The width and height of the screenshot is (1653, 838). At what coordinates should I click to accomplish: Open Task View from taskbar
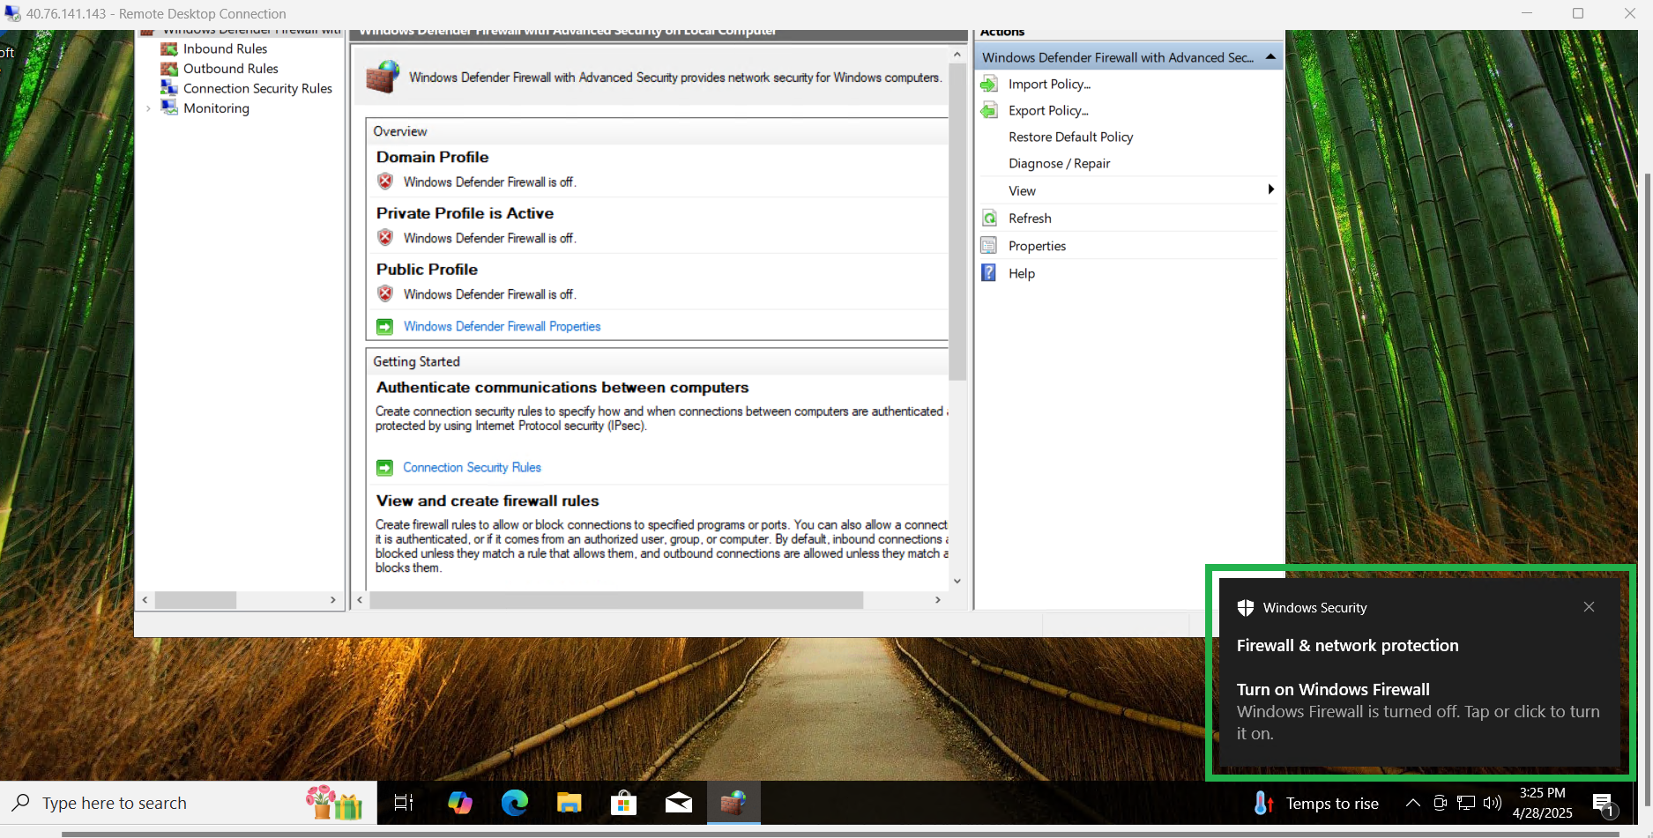pyautogui.click(x=404, y=803)
